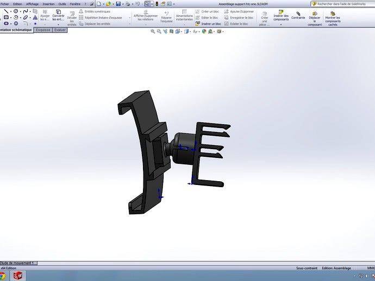375x281 pixels.
Task: Select the Line sketch tool
Action: (6, 11)
